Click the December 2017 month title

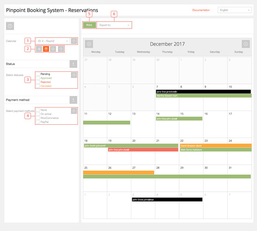(167, 44)
